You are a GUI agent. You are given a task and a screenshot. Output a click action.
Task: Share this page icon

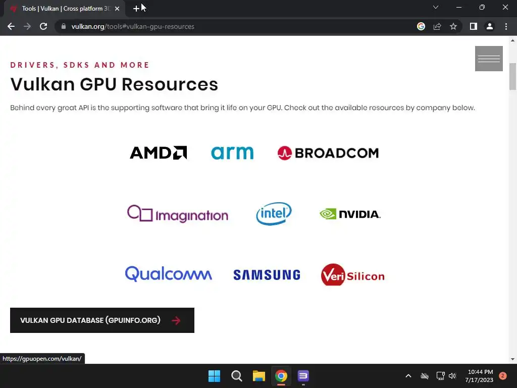(x=437, y=26)
